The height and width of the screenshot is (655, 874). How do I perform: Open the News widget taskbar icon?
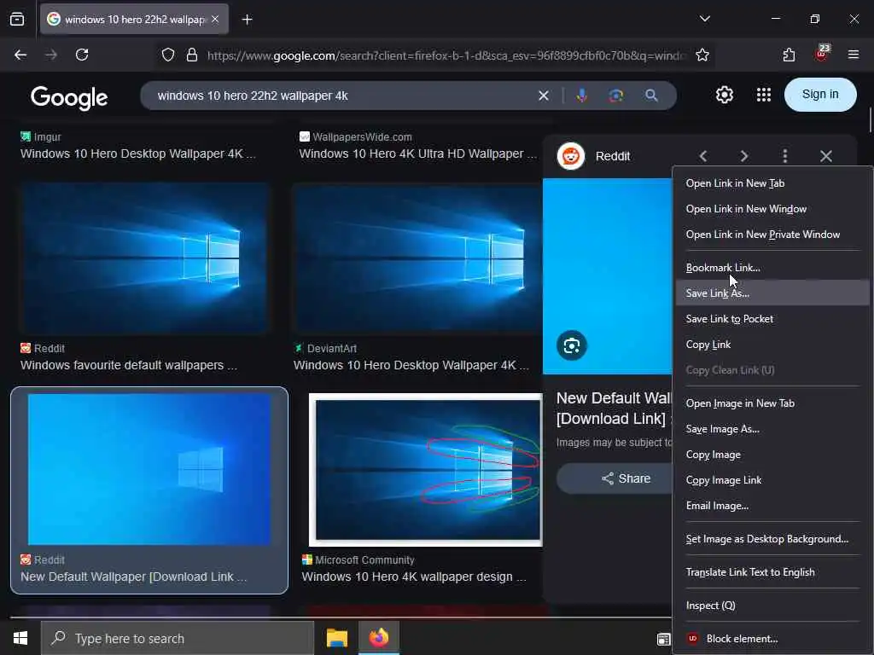coord(663,639)
